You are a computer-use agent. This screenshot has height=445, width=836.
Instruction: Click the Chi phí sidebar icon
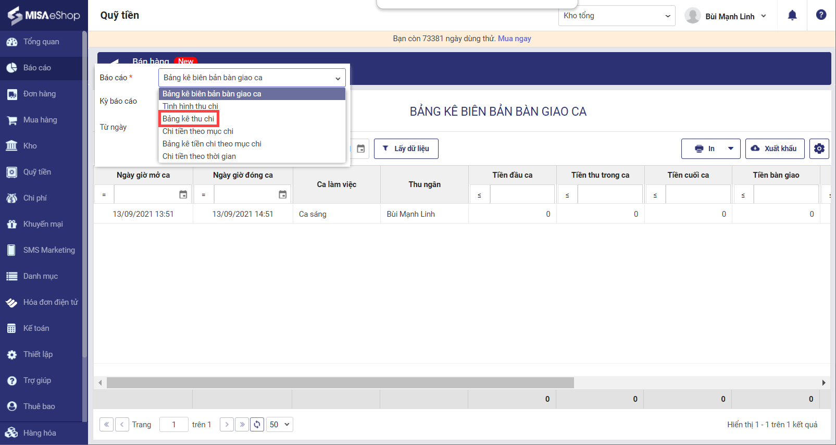coord(12,198)
